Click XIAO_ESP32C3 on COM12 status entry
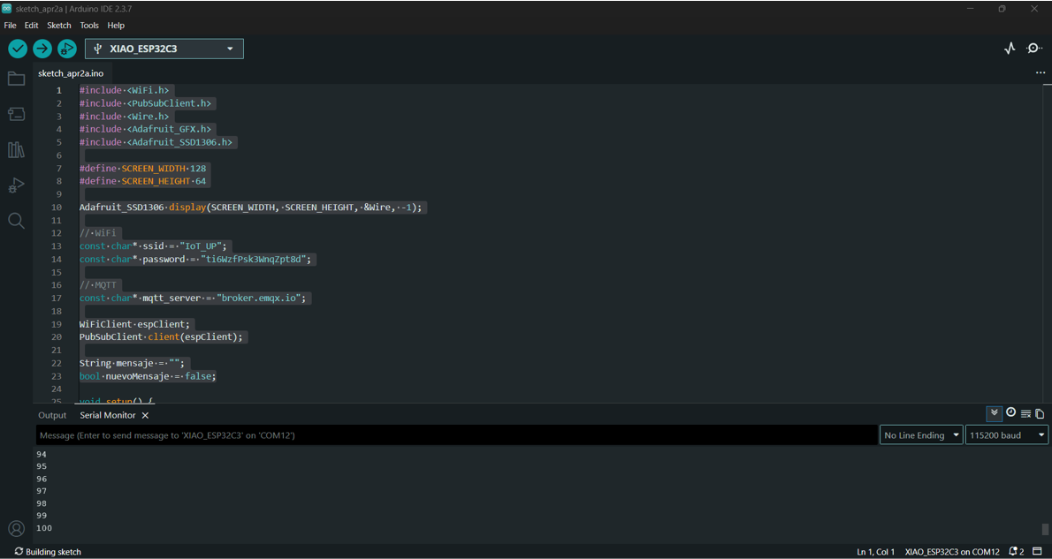The height and width of the screenshot is (559, 1052). point(953,552)
